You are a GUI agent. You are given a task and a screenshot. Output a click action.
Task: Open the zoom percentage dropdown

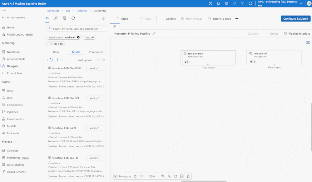point(153,176)
